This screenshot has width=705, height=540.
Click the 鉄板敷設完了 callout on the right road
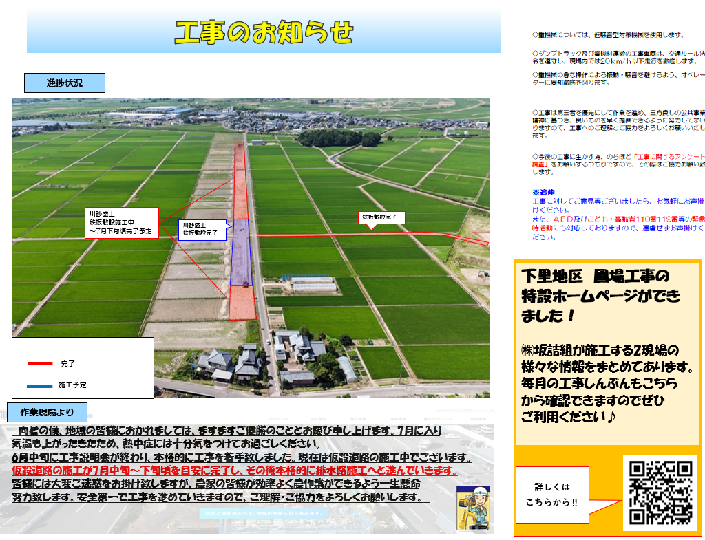coord(382,217)
